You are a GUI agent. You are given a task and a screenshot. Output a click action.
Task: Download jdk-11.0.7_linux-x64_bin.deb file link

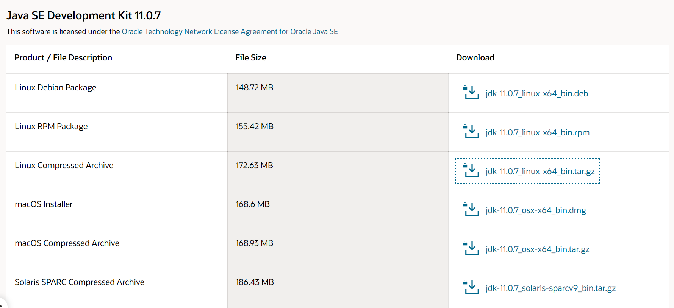pyautogui.click(x=537, y=93)
